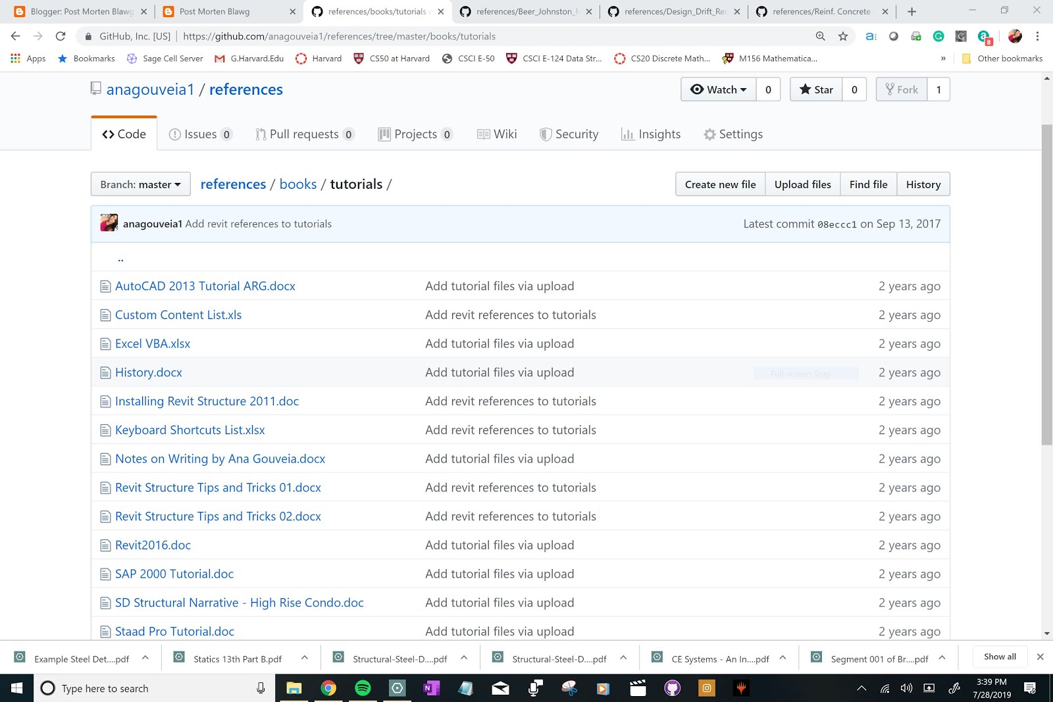The height and width of the screenshot is (702, 1053).
Task: Open Revit Structure Tips and Tricks 02.docx
Action: coord(218,516)
